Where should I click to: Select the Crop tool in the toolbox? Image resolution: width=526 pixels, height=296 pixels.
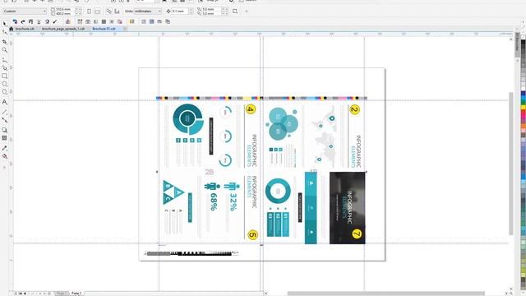[x=4, y=42]
